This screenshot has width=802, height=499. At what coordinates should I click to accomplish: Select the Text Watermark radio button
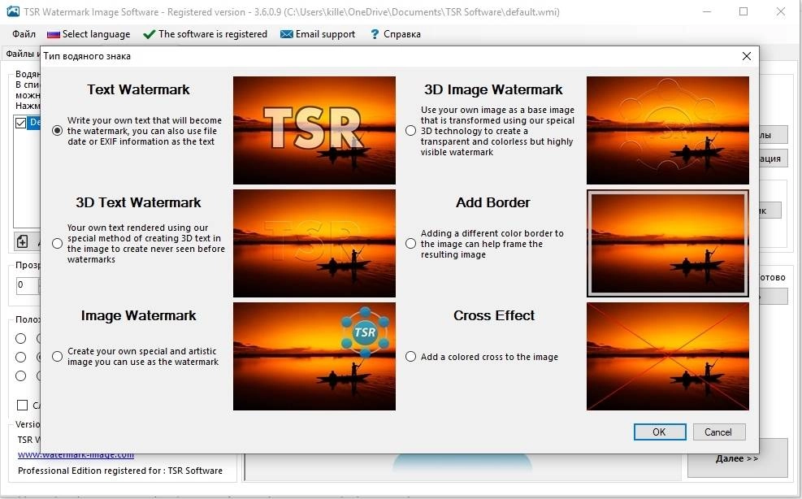(x=57, y=131)
